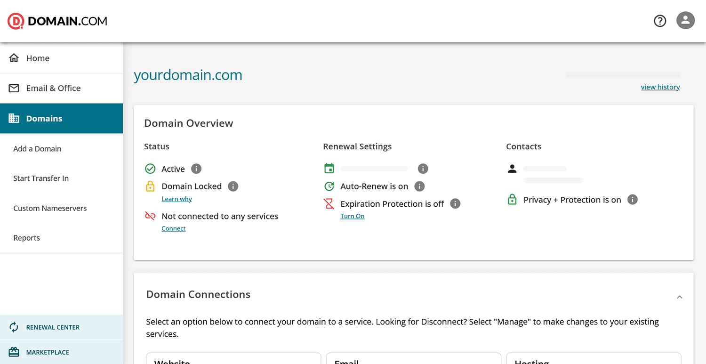Go to Renewal Center
The height and width of the screenshot is (364, 706).
click(62, 327)
